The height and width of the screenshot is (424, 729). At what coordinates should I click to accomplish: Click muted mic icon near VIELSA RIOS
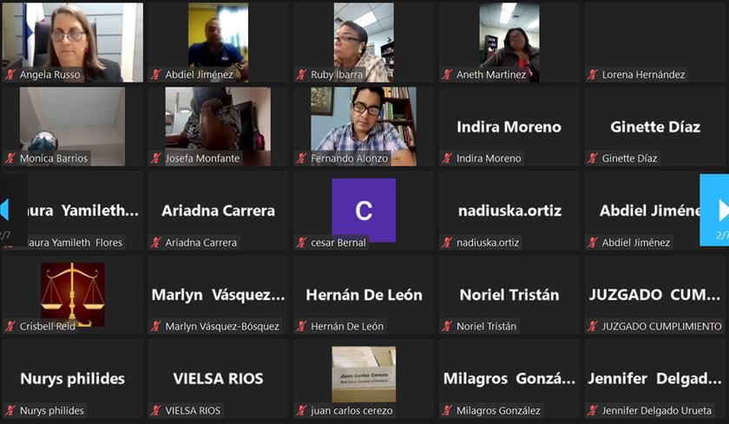click(x=155, y=410)
